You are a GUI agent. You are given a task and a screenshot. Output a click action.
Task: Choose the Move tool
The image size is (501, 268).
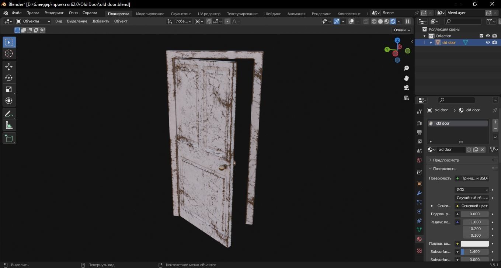9,66
